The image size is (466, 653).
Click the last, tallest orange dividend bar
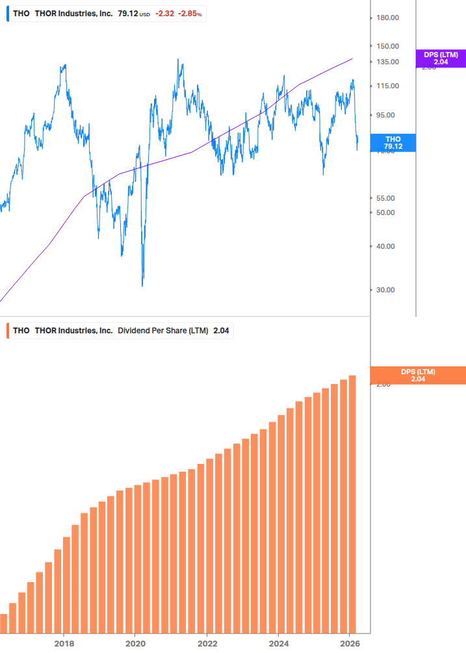[352, 504]
